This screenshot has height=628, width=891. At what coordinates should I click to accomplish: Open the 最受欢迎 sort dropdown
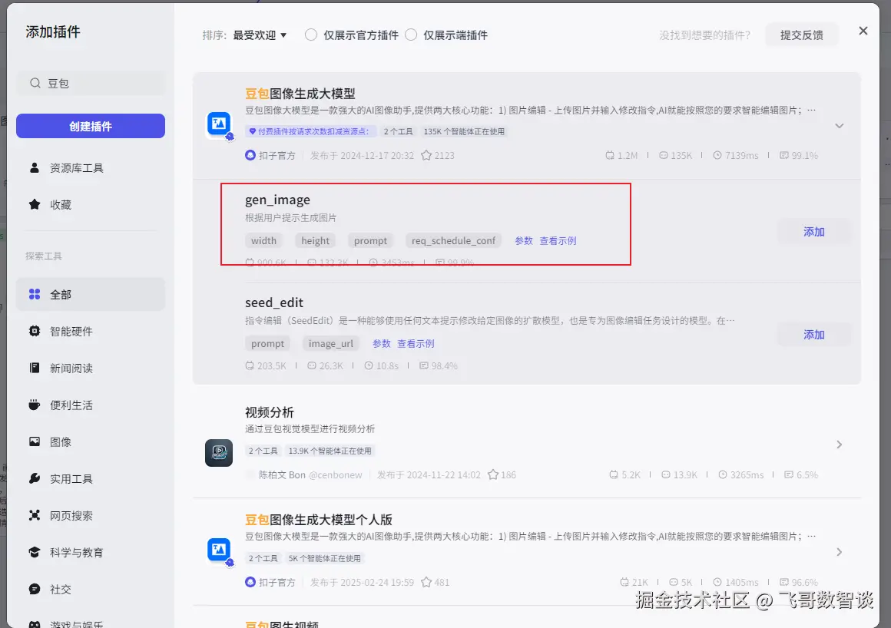pyautogui.click(x=259, y=35)
